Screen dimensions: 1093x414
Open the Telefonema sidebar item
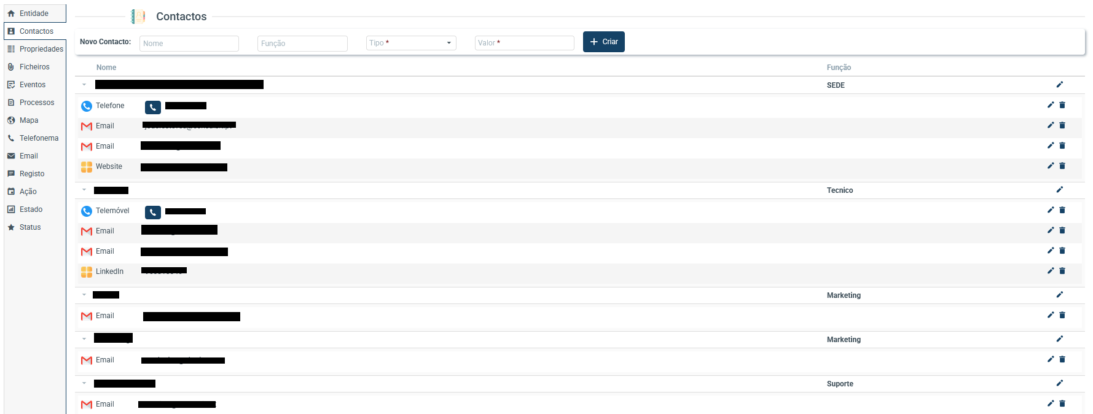tap(39, 138)
